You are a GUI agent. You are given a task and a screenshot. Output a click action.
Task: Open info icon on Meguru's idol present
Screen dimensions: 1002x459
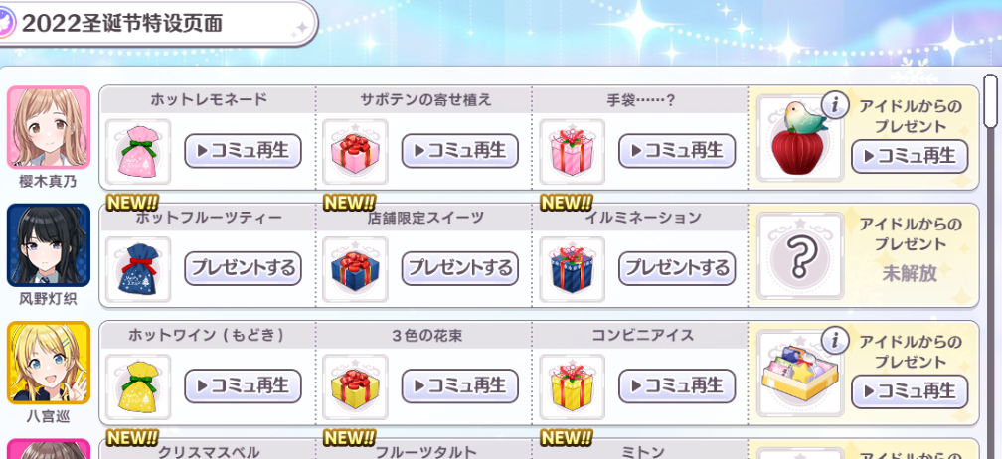point(833,342)
